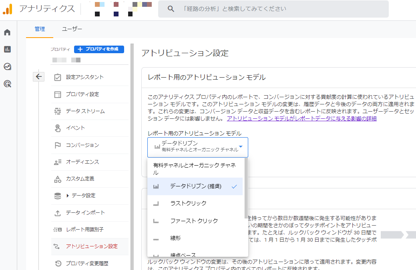Open the Explore icon in left rail
This screenshot has width=416, height=270.
tap(8, 66)
